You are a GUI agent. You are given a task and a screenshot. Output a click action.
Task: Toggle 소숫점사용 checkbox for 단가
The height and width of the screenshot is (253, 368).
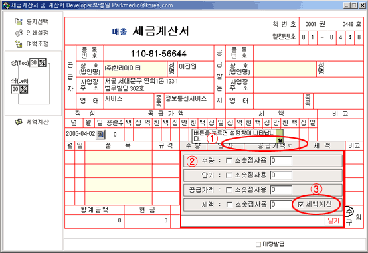(229, 175)
